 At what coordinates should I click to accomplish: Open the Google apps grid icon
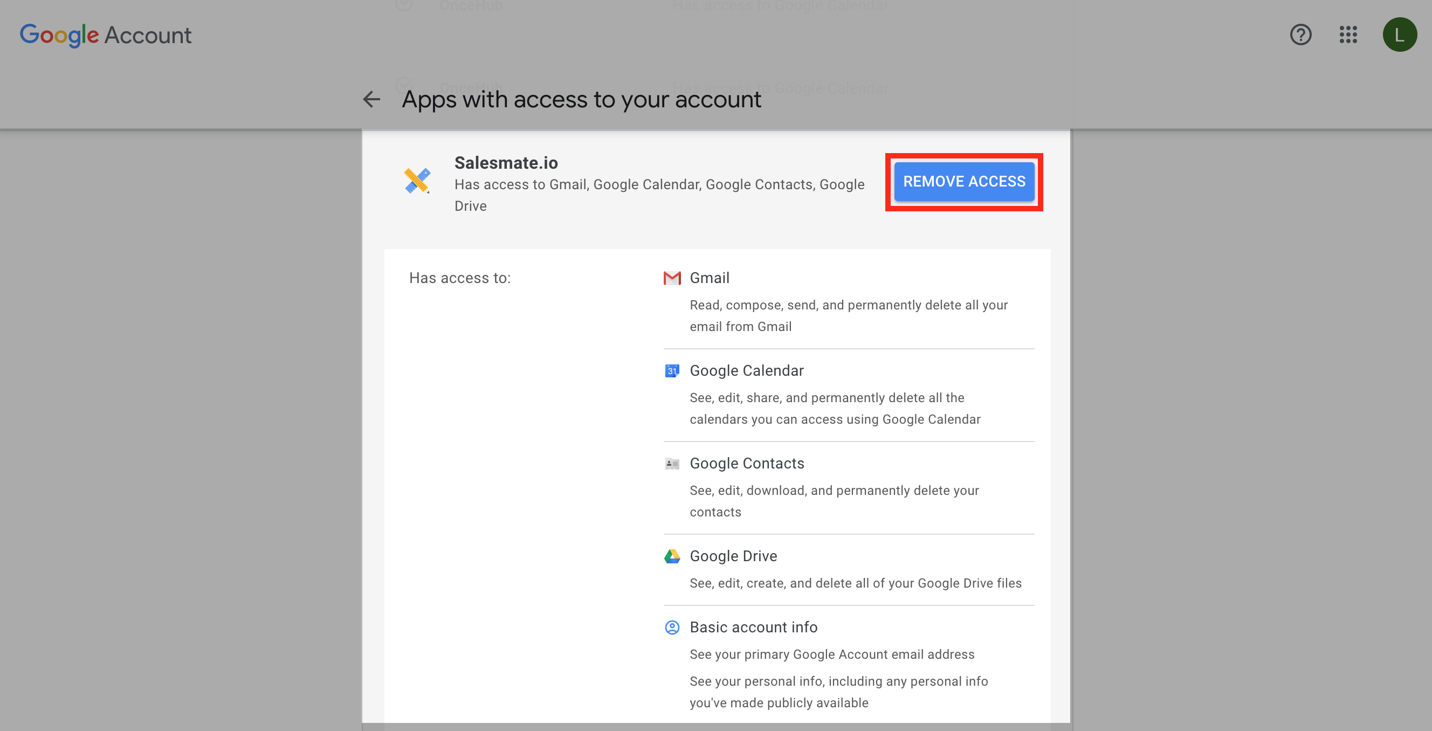pos(1348,35)
